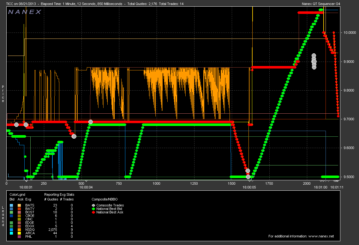The image size is (359, 245).
Task: Pick the CBOE bid color swatch
Action: coord(11,216)
